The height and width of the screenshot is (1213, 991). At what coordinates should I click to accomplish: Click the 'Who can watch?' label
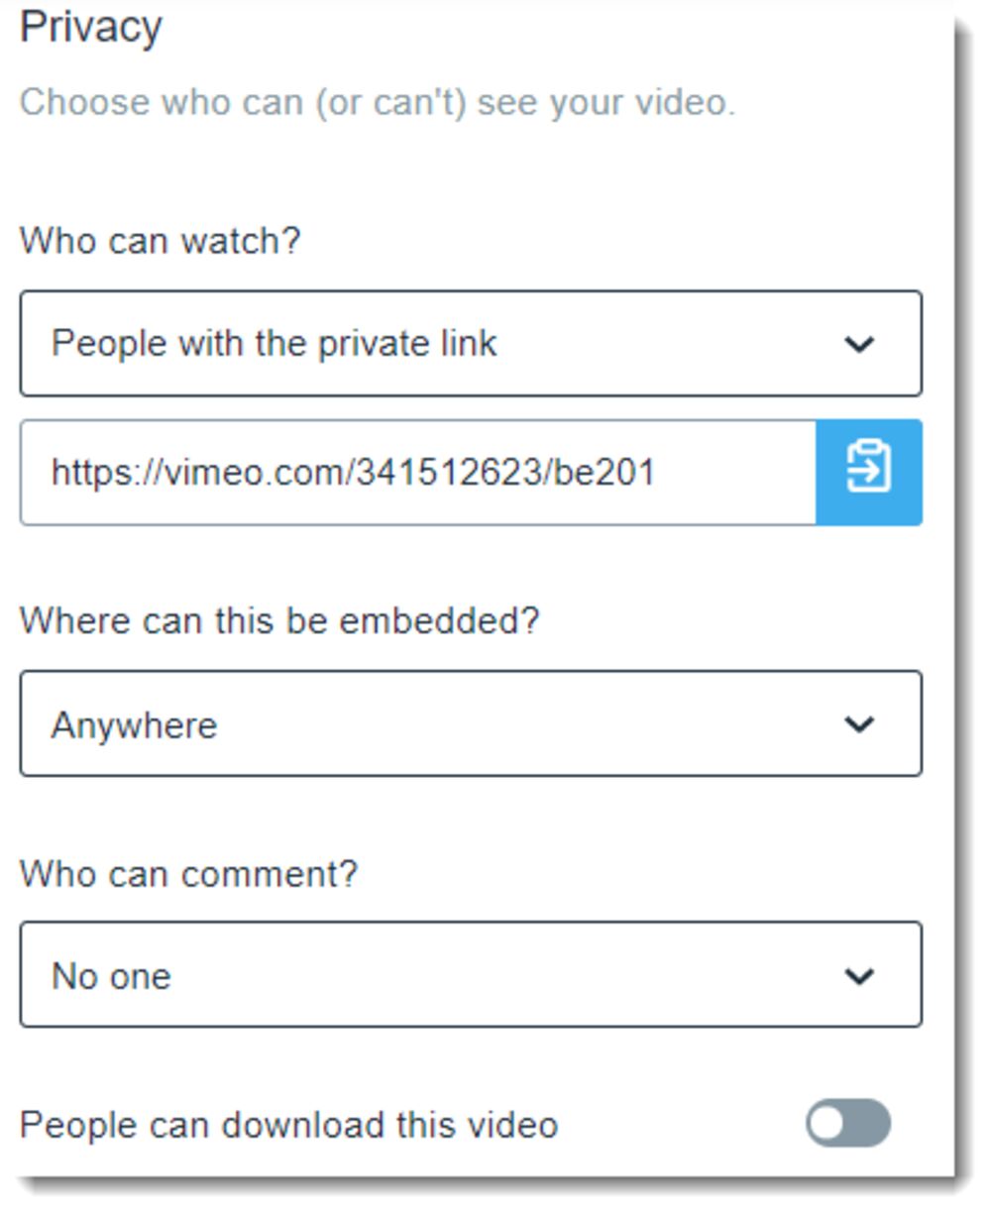point(160,241)
